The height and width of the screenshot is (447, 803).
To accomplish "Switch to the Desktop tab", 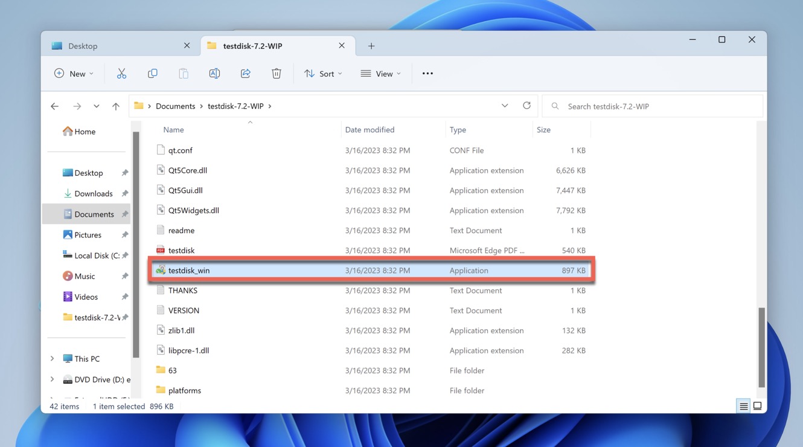I will click(121, 46).
